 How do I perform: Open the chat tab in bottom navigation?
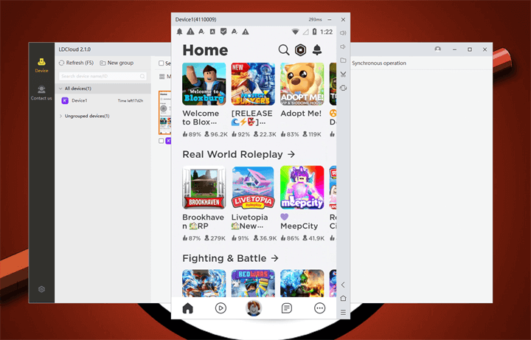coord(286,308)
